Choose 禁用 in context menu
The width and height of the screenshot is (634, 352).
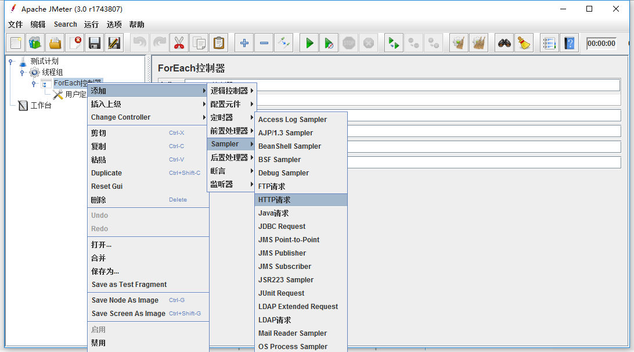148,343
